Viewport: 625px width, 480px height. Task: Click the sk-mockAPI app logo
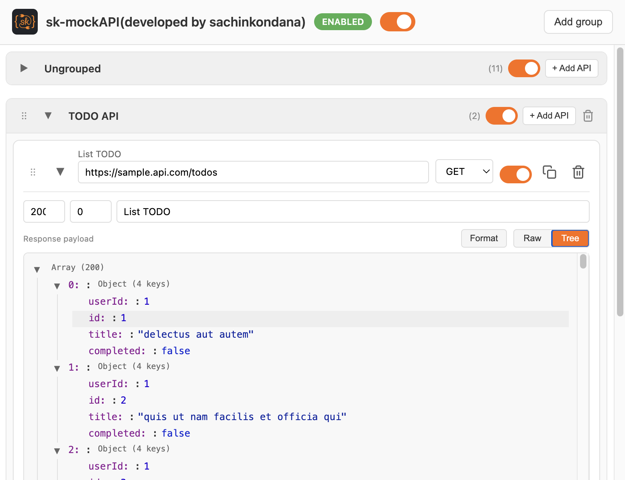[25, 22]
